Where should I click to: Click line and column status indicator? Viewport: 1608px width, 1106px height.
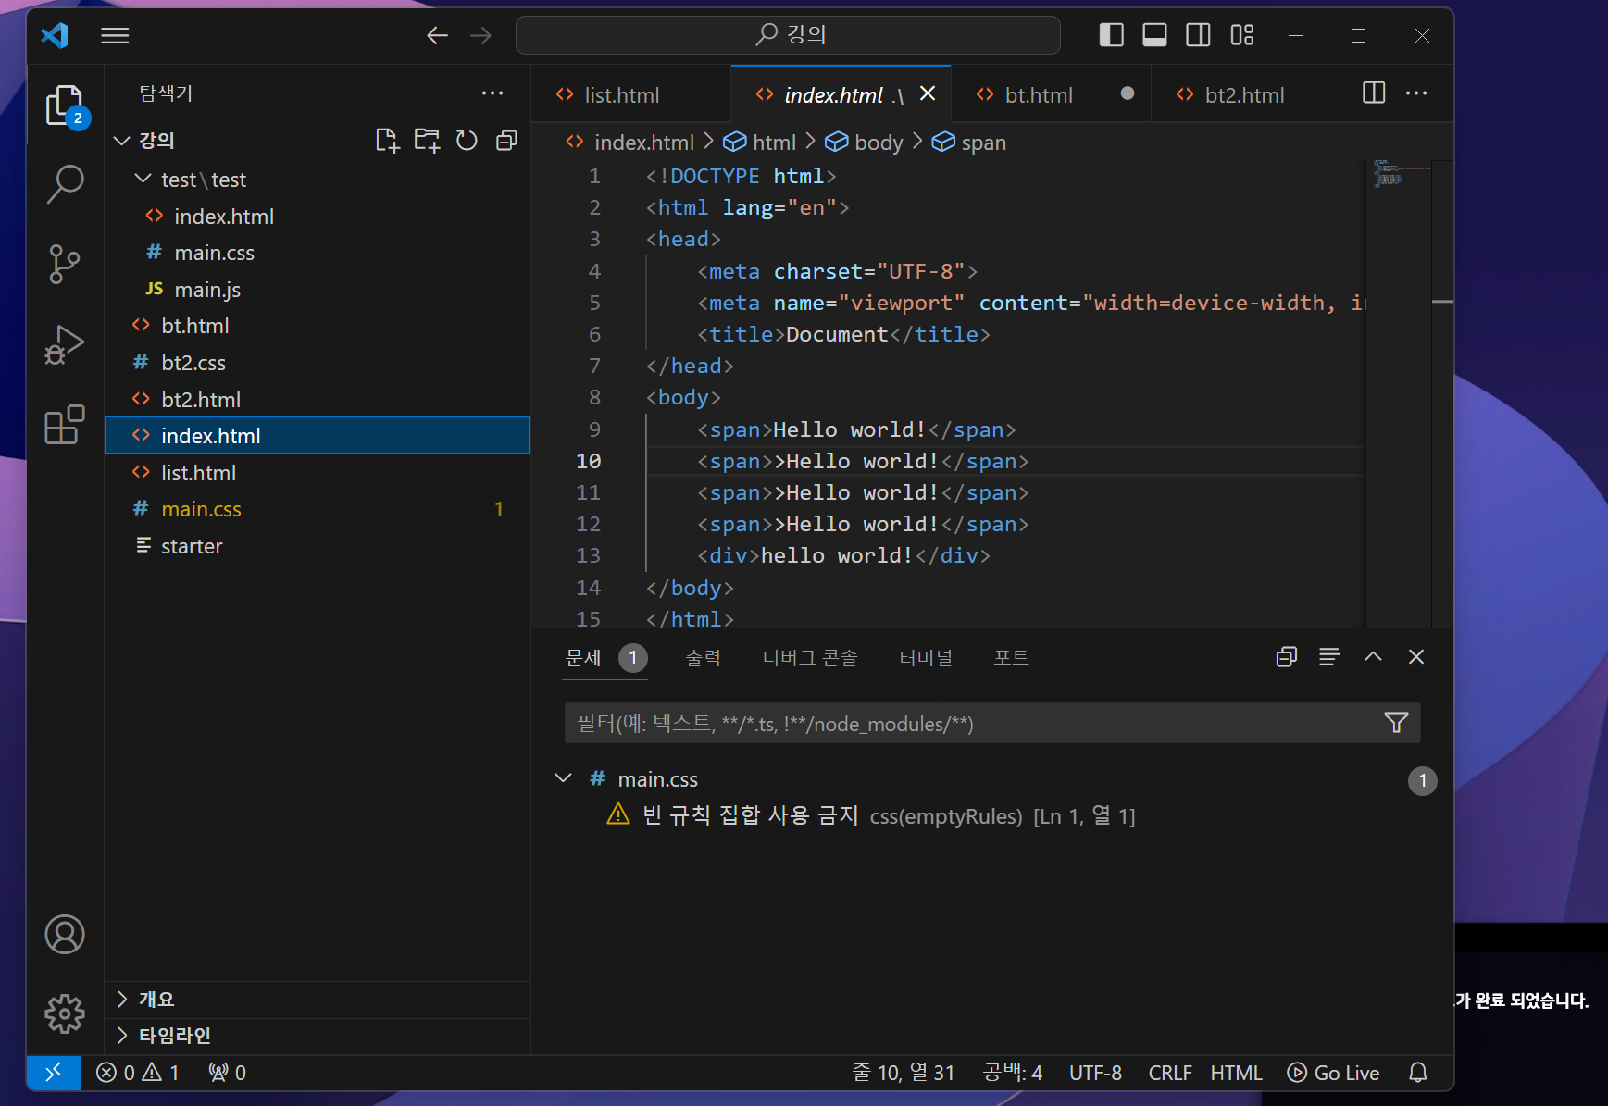click(x=903, y=1073)
